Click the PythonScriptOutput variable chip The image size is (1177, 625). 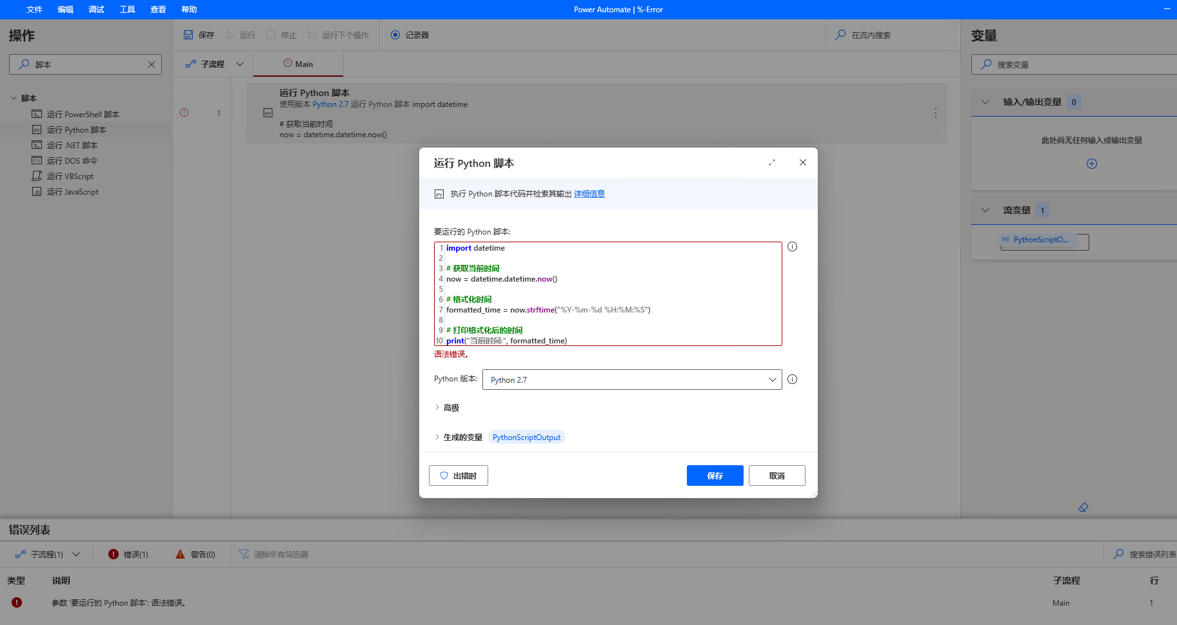(x=526, y=438)
